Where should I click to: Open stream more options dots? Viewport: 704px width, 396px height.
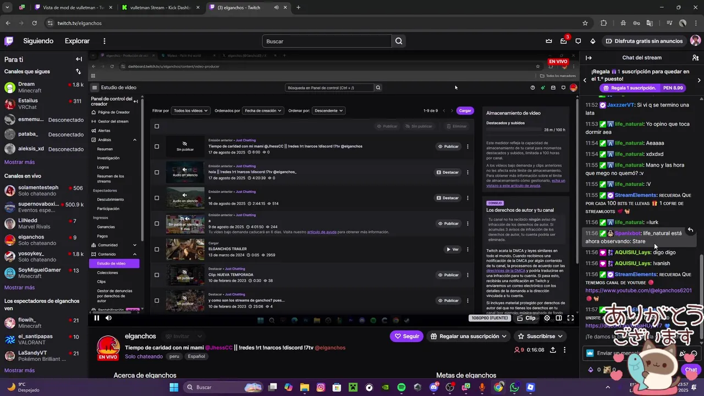(565, 350)
